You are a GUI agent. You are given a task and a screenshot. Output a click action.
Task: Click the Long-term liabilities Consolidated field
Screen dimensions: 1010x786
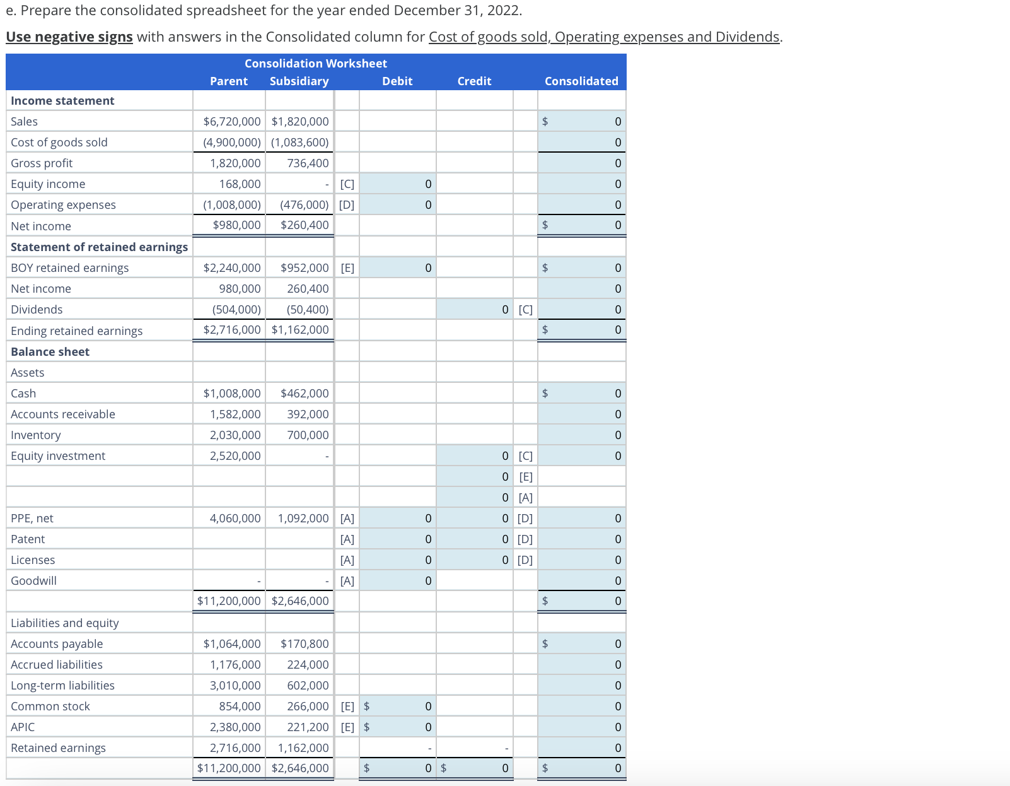582,685
